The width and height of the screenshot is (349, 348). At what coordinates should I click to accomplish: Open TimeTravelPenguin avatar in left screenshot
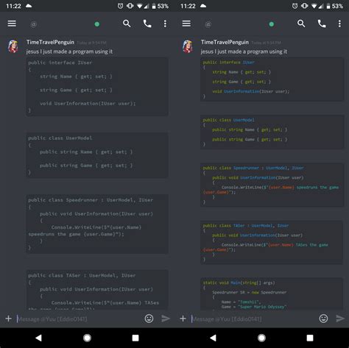13,46
